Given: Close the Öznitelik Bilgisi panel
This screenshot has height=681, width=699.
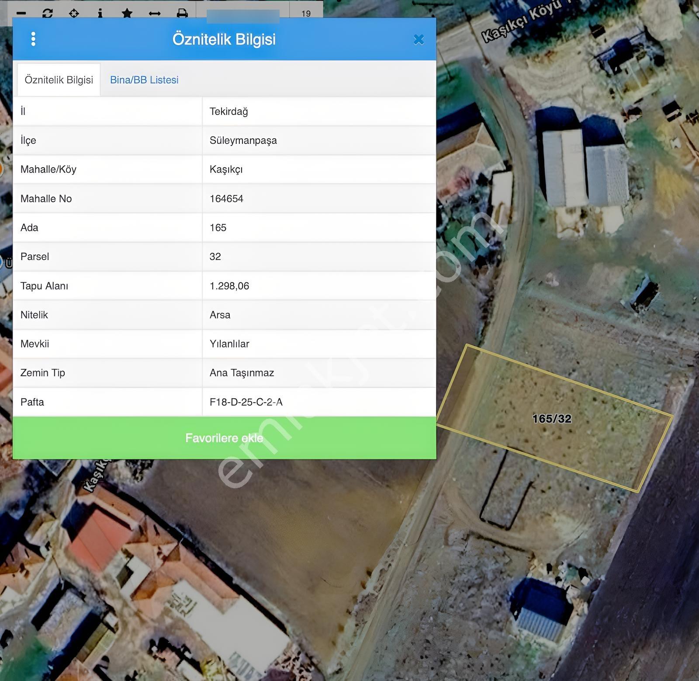Looking at the screenshot, I should [x=419, y=40].
